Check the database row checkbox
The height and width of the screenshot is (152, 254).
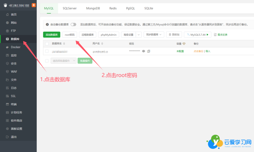click(47, 51)
